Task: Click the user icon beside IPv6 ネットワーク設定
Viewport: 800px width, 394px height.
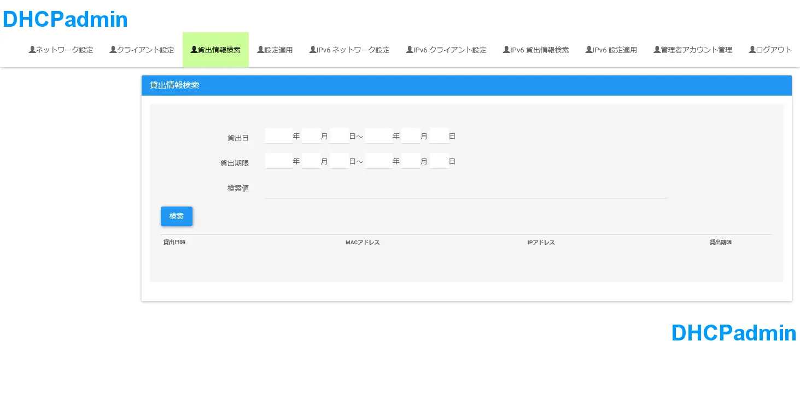Action: [x=313, y=50]
